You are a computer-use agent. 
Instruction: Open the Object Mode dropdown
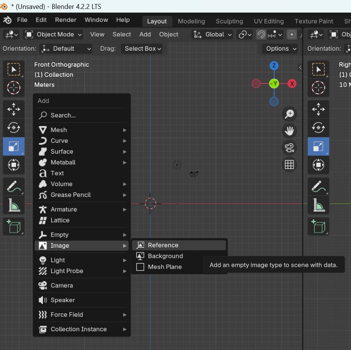pos(53,34)
